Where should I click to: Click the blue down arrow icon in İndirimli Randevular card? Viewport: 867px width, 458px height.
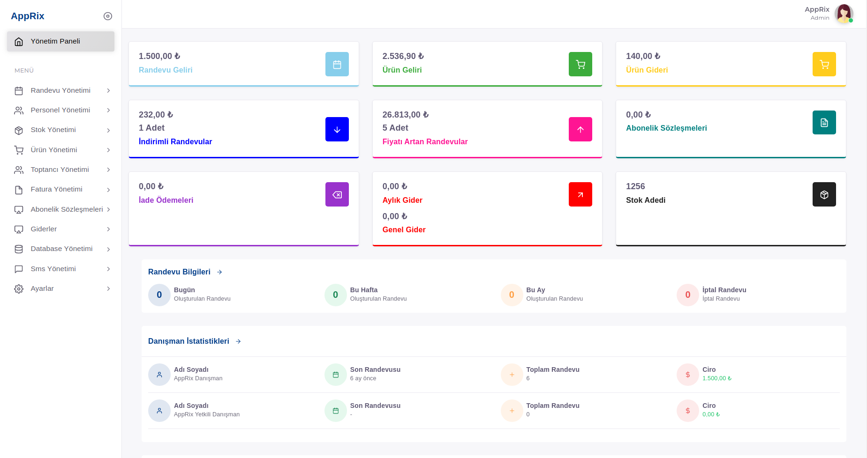[x=337, y=129]
